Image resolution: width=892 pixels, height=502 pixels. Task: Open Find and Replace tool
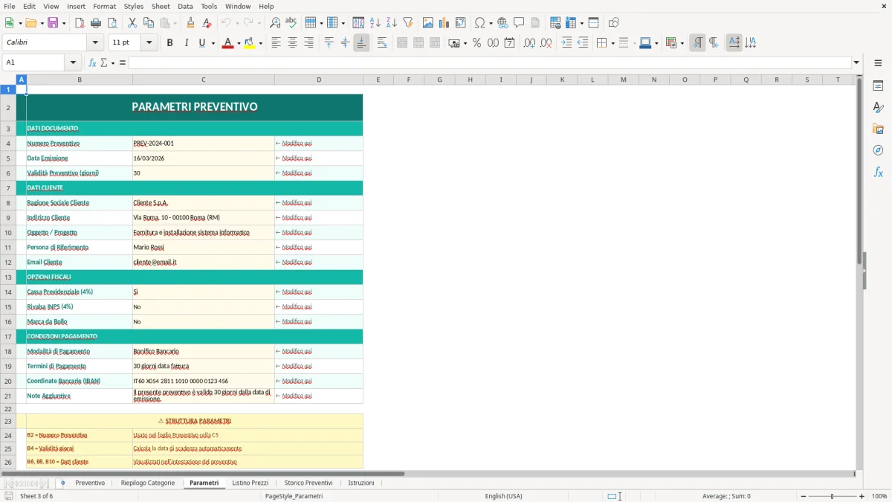tap(275, 23)
